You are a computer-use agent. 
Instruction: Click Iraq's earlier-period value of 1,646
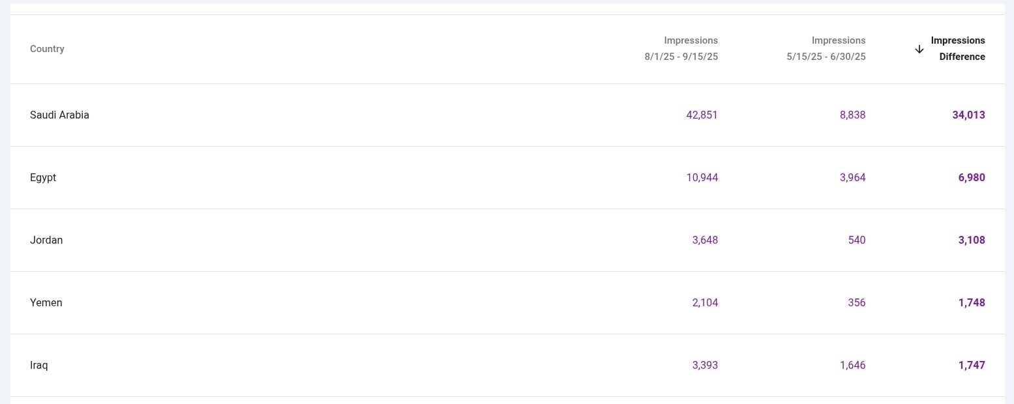853,366
